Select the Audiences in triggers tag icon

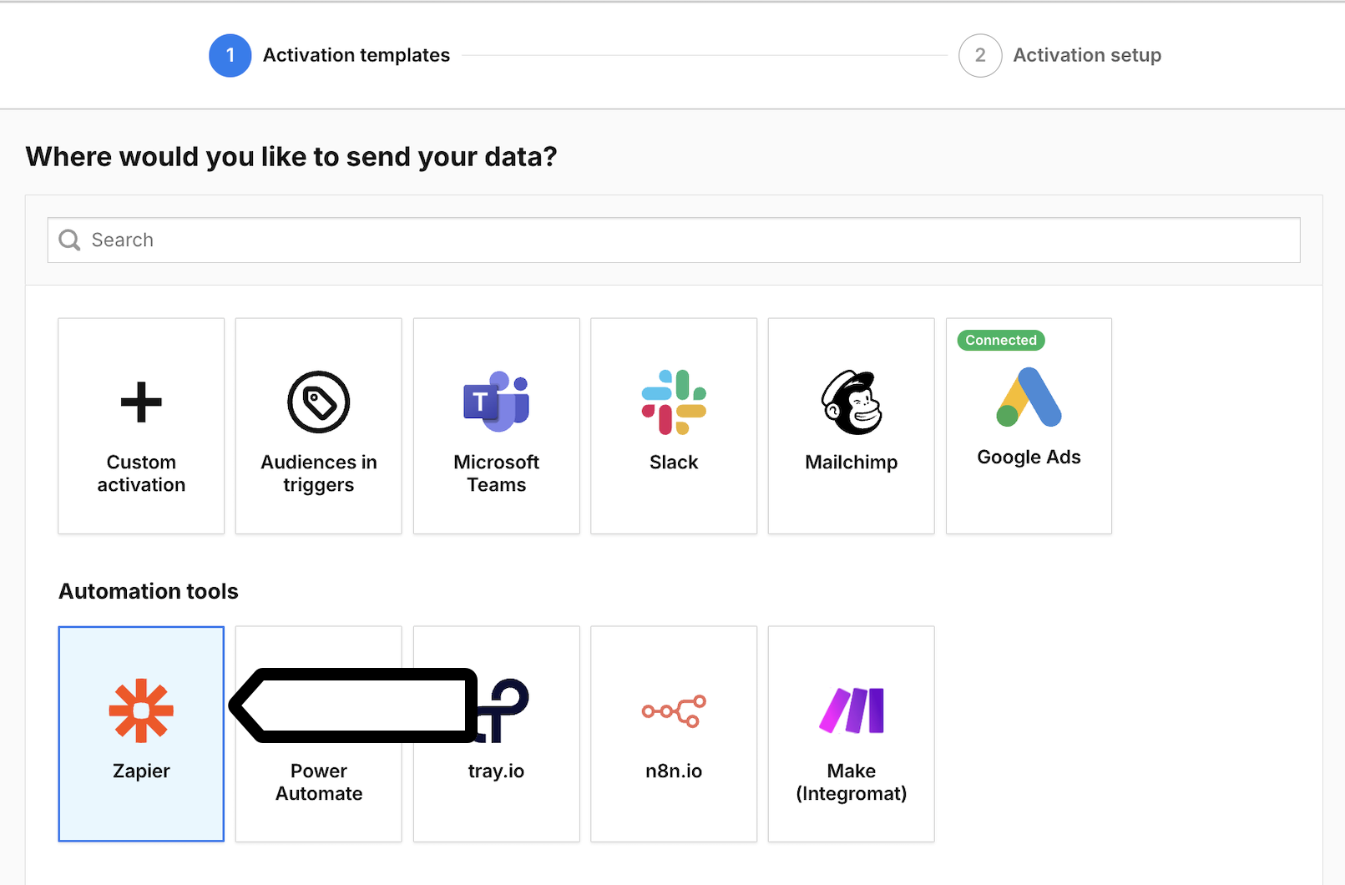pyautogui.click(x=318, y=401)
